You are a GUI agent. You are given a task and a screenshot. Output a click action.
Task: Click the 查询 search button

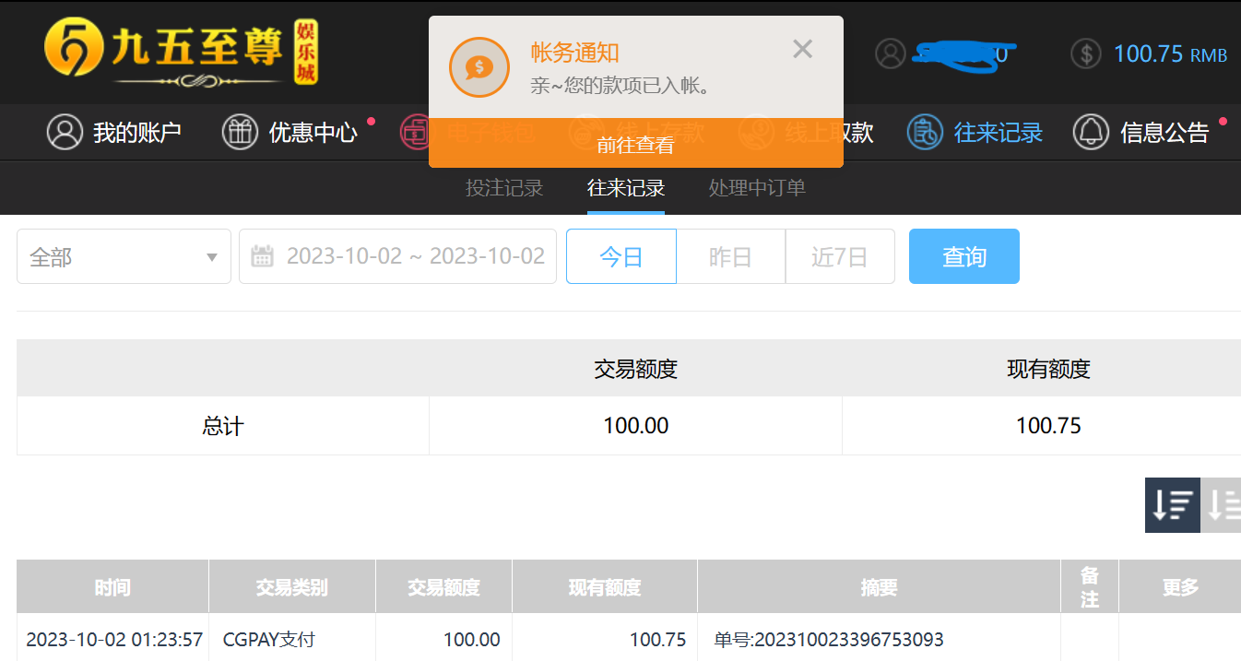click(x=964, y=256)
